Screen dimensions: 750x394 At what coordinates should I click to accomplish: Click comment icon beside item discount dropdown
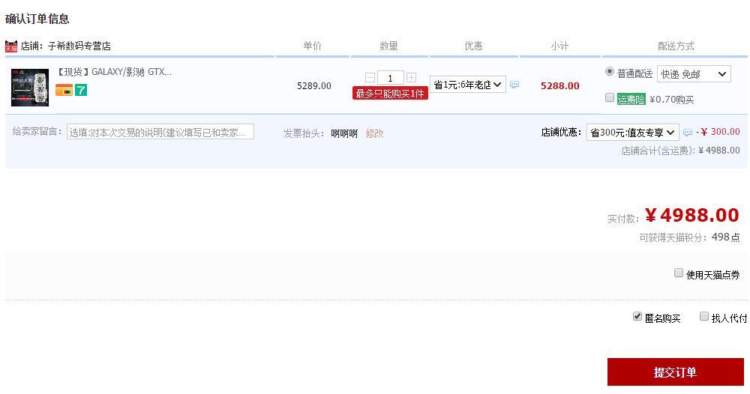pyautogui.click(x=514, y=85)
